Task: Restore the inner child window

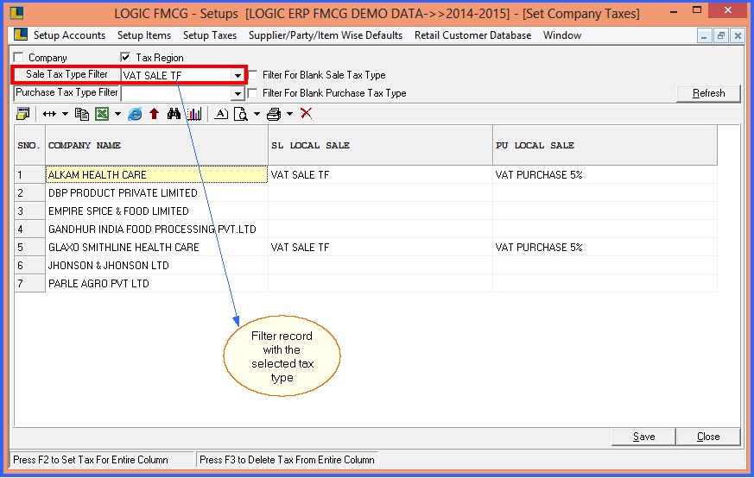Action: pos(721,35)
